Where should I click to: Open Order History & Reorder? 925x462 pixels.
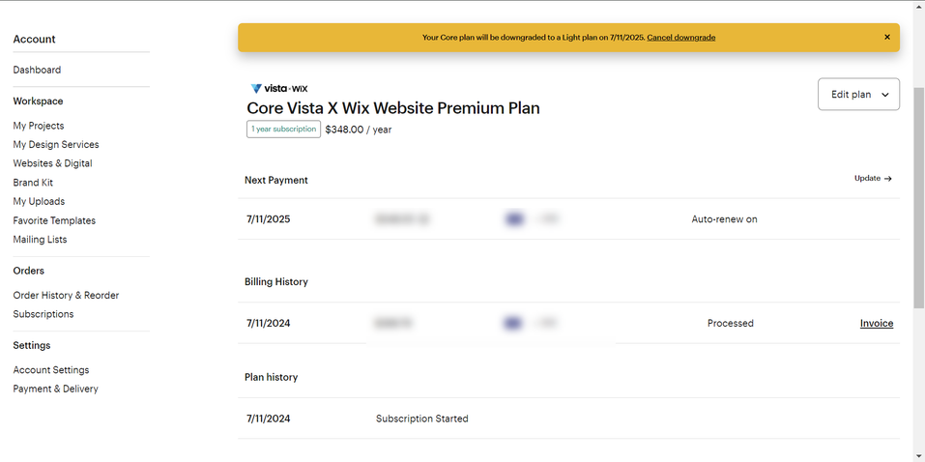click(x=66, y=295)
